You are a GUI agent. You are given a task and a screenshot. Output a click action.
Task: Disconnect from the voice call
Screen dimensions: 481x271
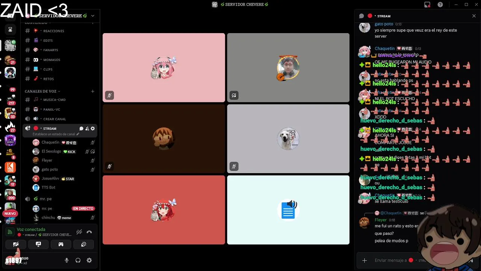pyautogui.click(x=89, y=232)
